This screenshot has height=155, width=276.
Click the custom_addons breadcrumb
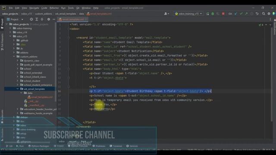[43, 14]
